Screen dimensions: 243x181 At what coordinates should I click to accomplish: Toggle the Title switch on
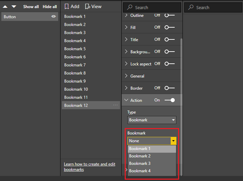[170, 39]
